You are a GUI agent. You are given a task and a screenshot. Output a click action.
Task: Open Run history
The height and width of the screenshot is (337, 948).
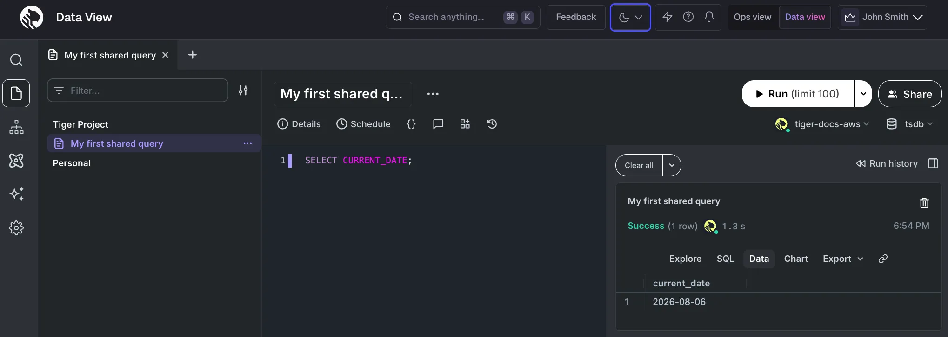[887, 163]
